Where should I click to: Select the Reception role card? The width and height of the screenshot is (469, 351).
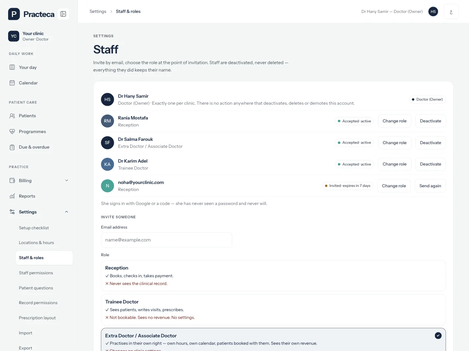[x=273, y=276]
